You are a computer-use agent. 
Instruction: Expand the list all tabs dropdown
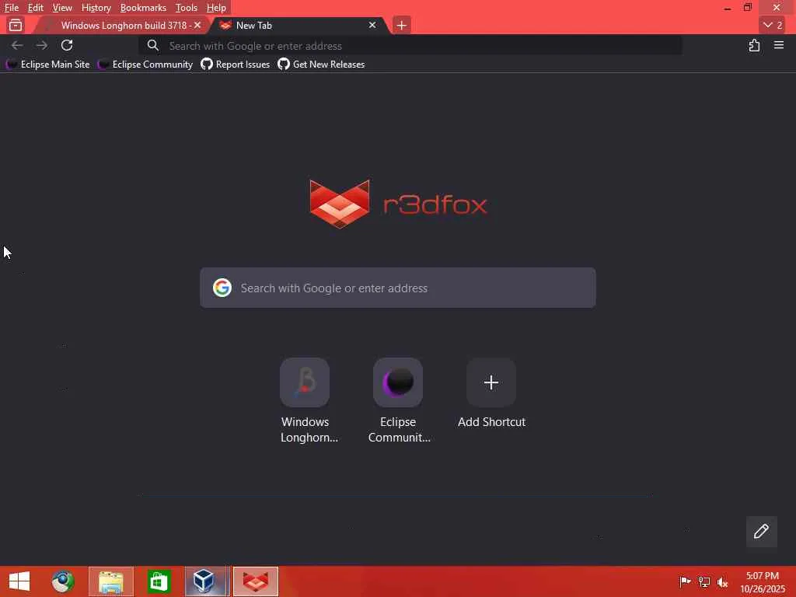tap(772, 25)
